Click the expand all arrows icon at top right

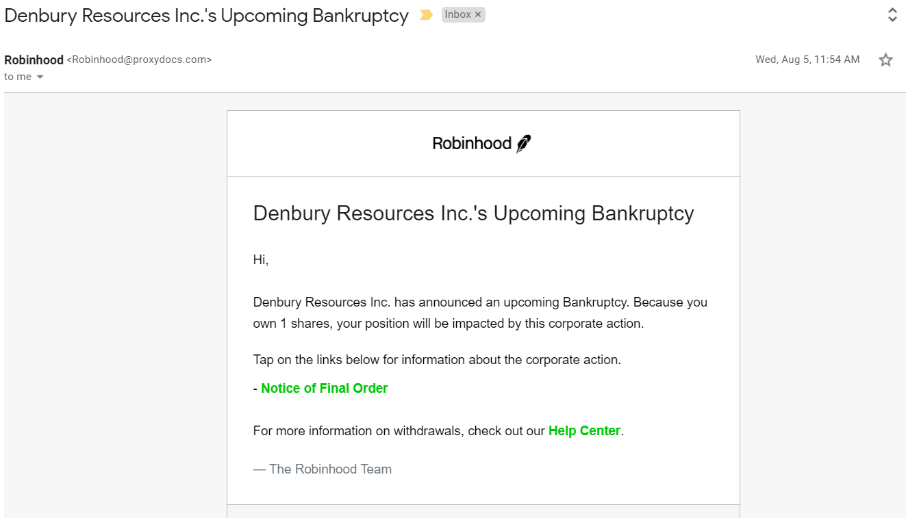892,15
